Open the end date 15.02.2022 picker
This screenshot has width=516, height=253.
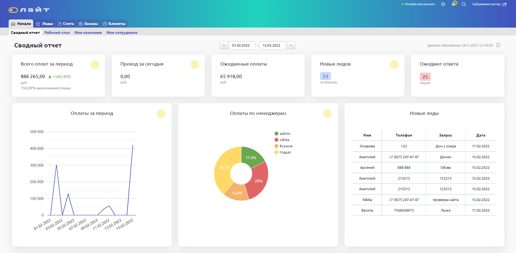pos(272,45)
